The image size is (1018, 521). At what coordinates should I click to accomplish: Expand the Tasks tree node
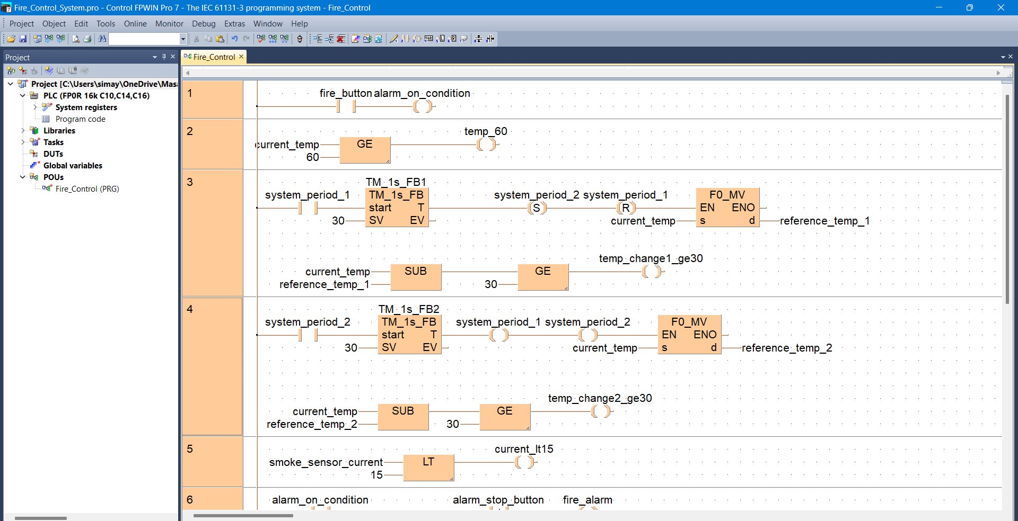(x=23, y=142)
